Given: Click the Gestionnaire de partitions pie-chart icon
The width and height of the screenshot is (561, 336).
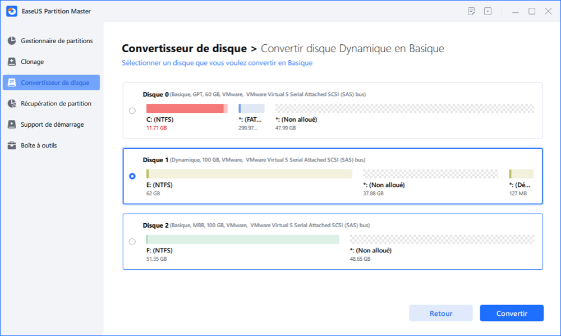Looking at the screenshot, I should (x=12, y=41).
